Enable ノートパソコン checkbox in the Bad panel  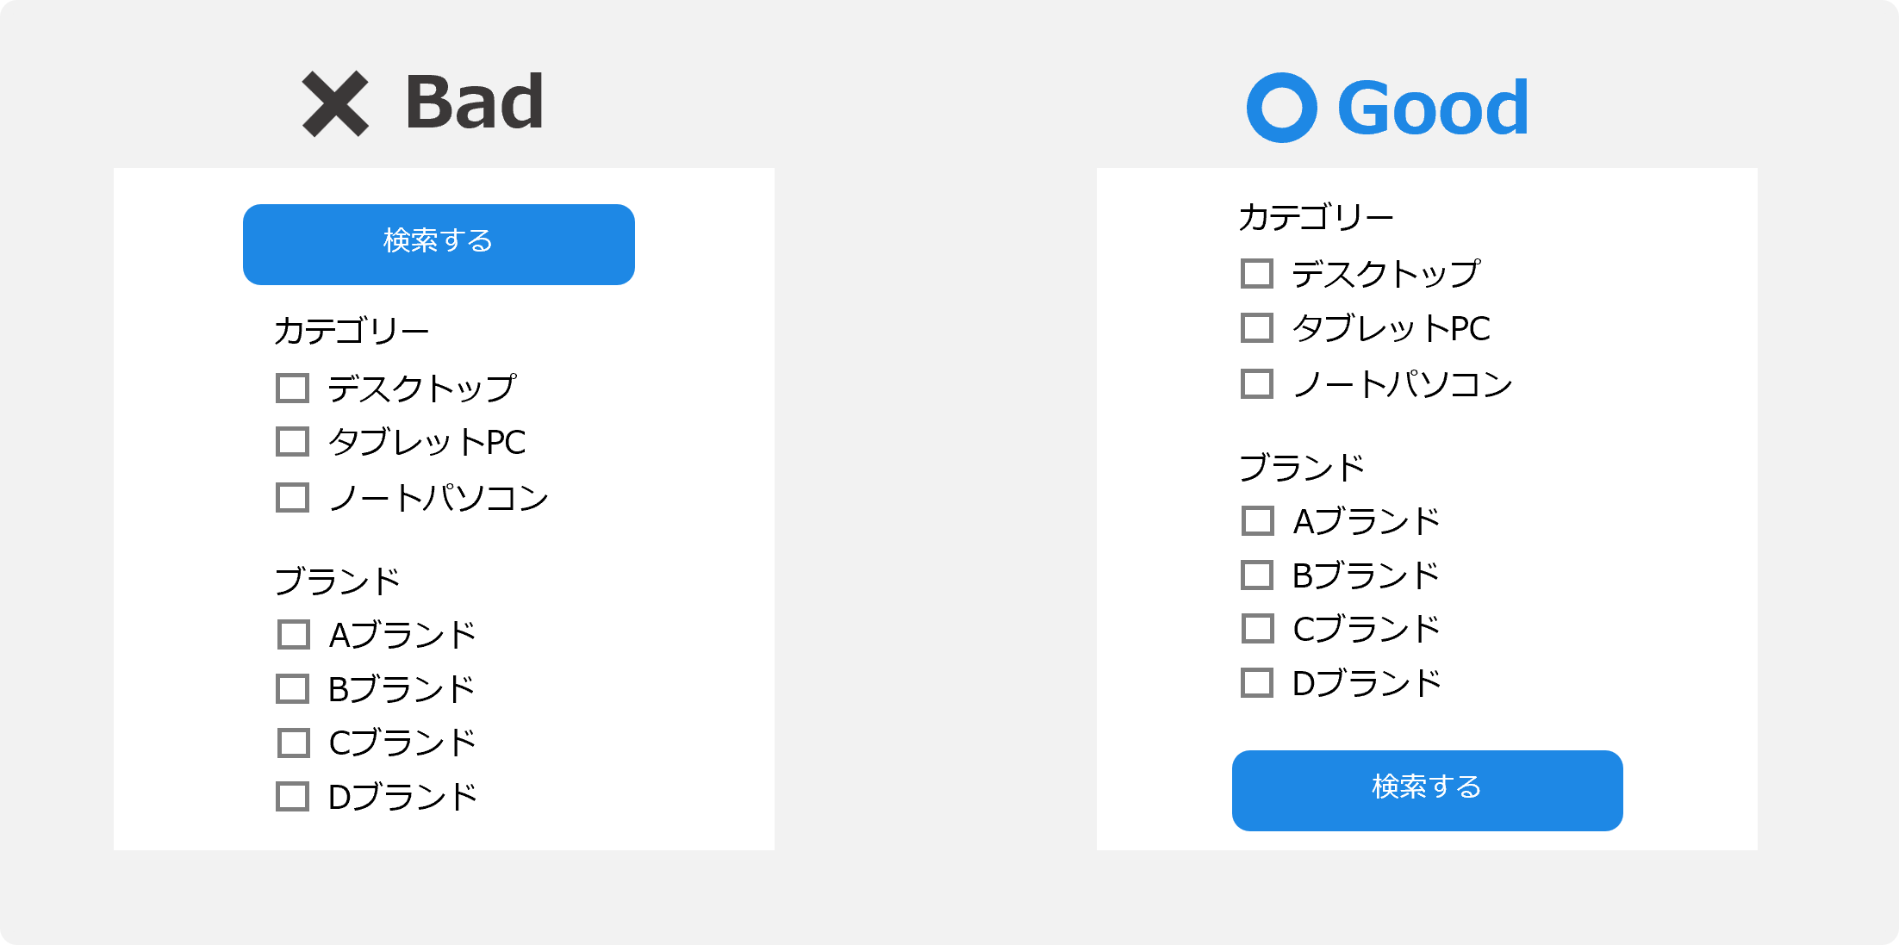(x=293, y=497)
